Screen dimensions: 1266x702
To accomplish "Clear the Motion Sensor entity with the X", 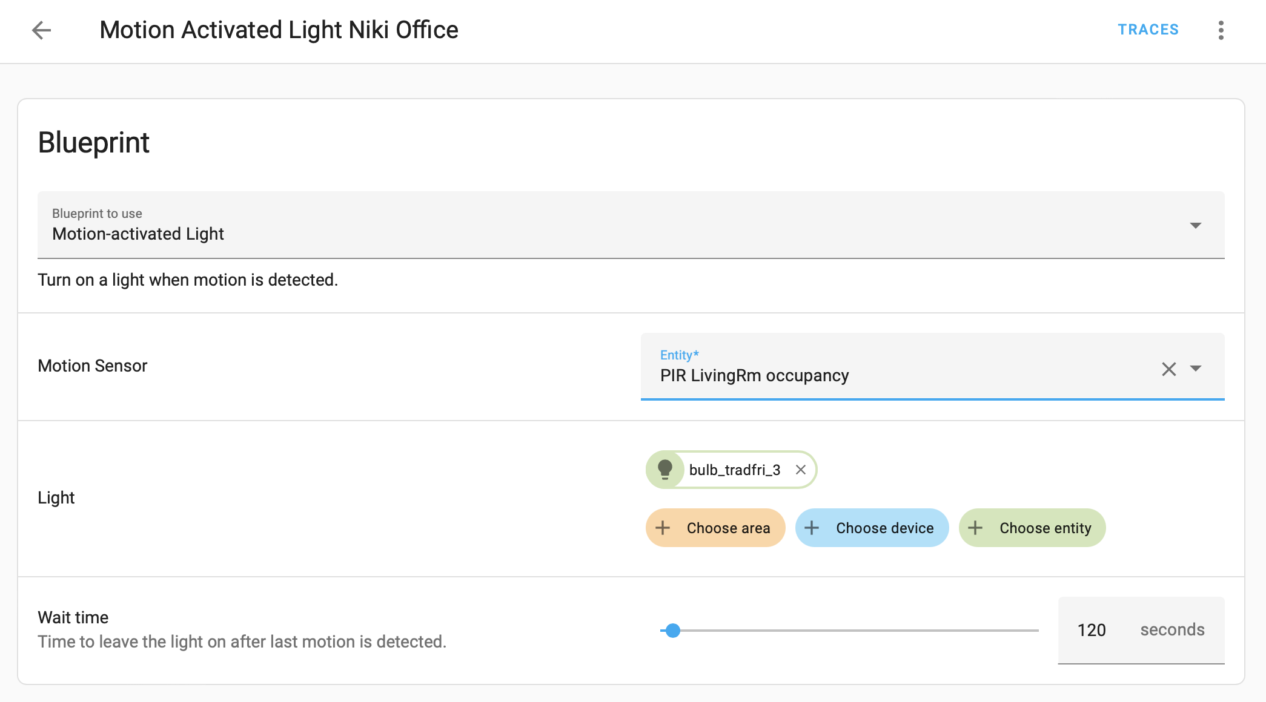I will coord(1169,368).
